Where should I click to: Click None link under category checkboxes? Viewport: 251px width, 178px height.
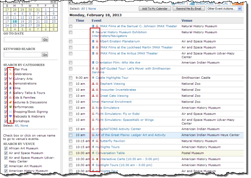(24, 126)
